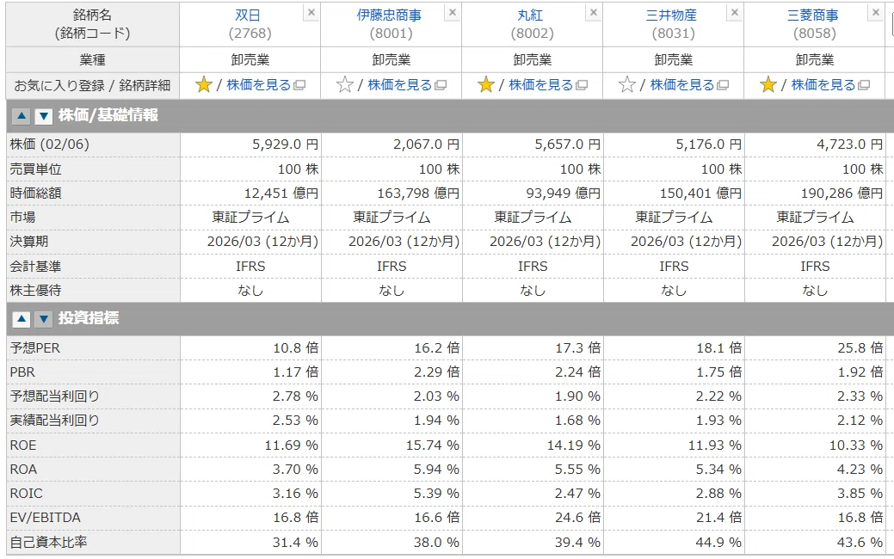Image resolution: width=894 pixels, height=559 pixels.
Task: Open 株価を見る link for 丸紅
Action: pos(541,85)
